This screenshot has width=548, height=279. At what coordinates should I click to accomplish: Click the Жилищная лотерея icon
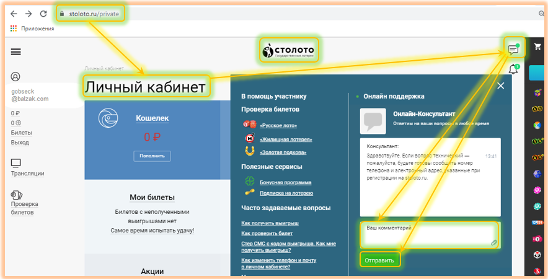(x=250, y=138)
